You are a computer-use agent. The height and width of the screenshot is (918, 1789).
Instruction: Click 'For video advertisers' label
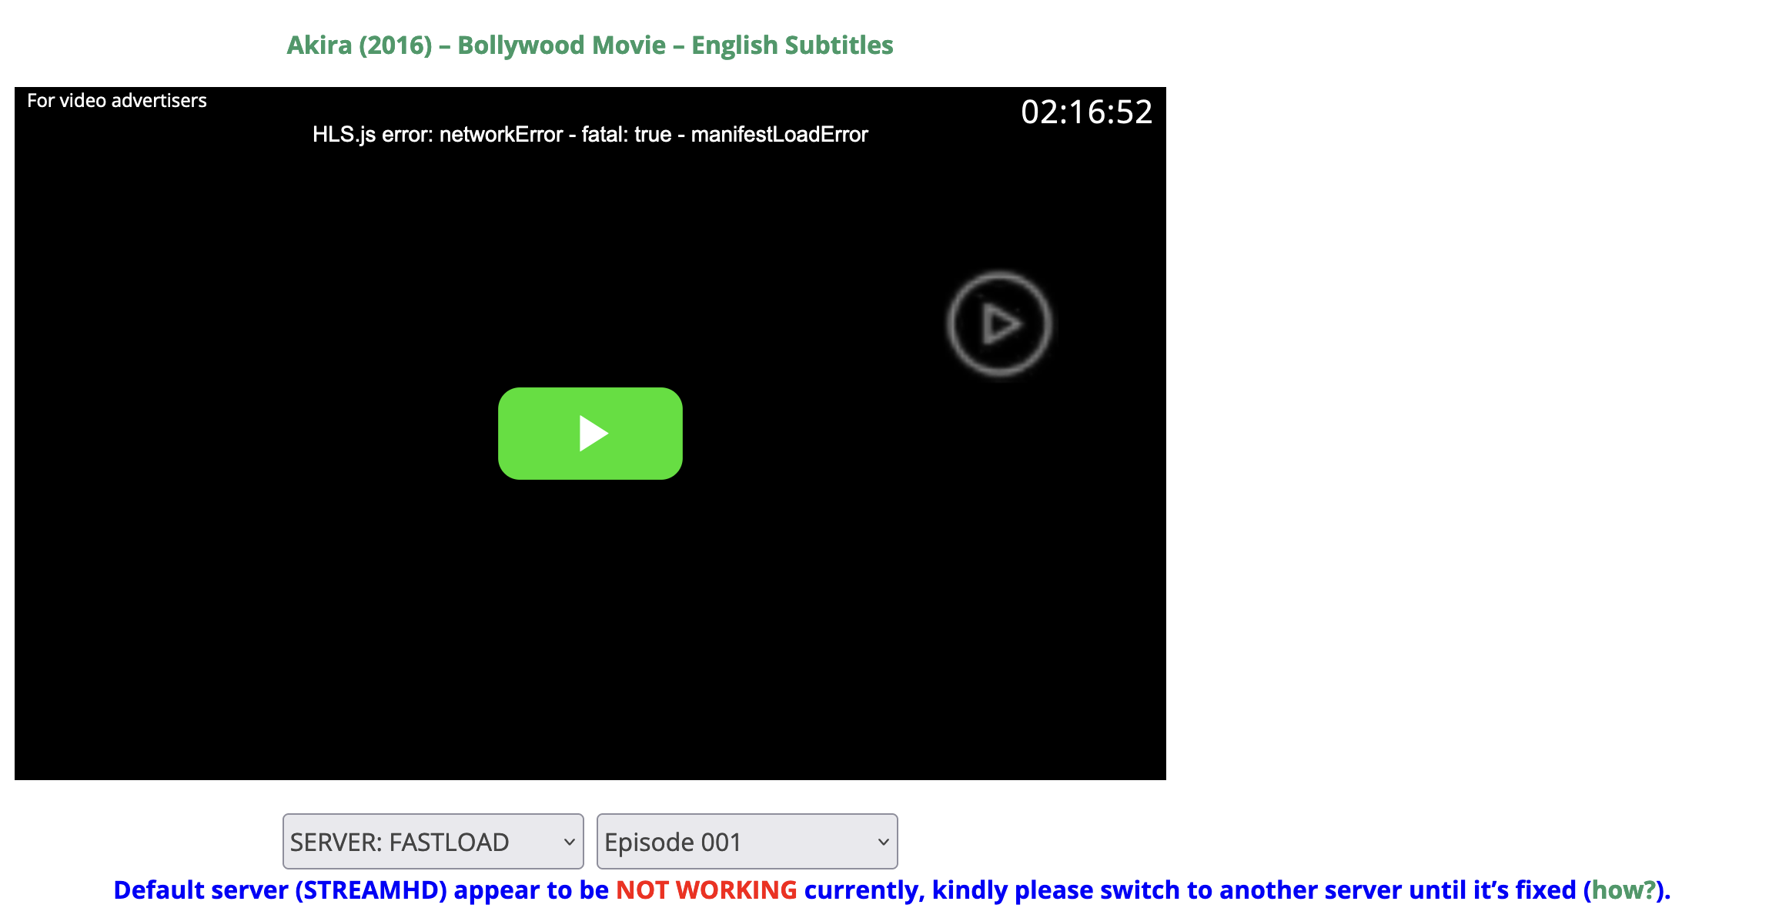pyautogui.click(x=117, y=100)
